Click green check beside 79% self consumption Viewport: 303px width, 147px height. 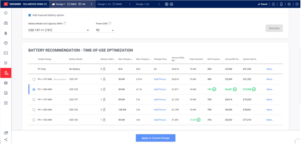pyautogui.click(x=214, y=89)
